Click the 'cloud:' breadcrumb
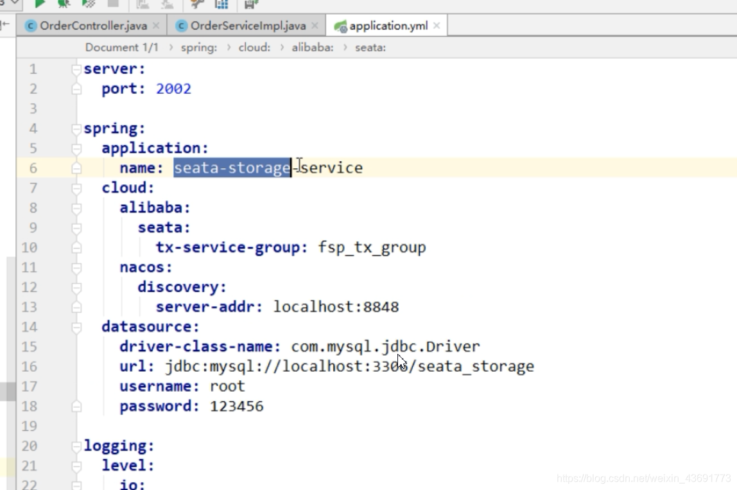Viewport: 737px width, 490px height. [254, 48]
